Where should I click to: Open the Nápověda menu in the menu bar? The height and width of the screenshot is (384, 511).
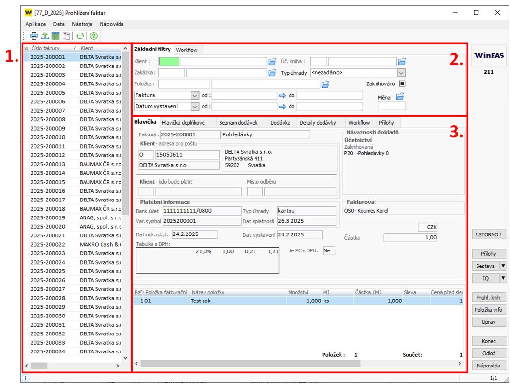[111, 24]
